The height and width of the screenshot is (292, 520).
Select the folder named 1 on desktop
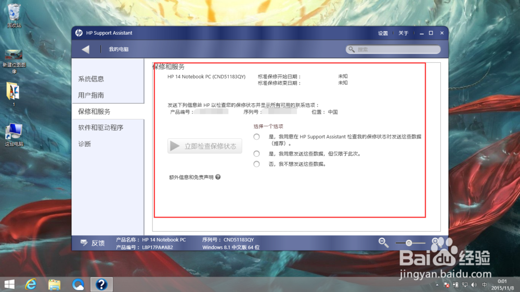14,94
